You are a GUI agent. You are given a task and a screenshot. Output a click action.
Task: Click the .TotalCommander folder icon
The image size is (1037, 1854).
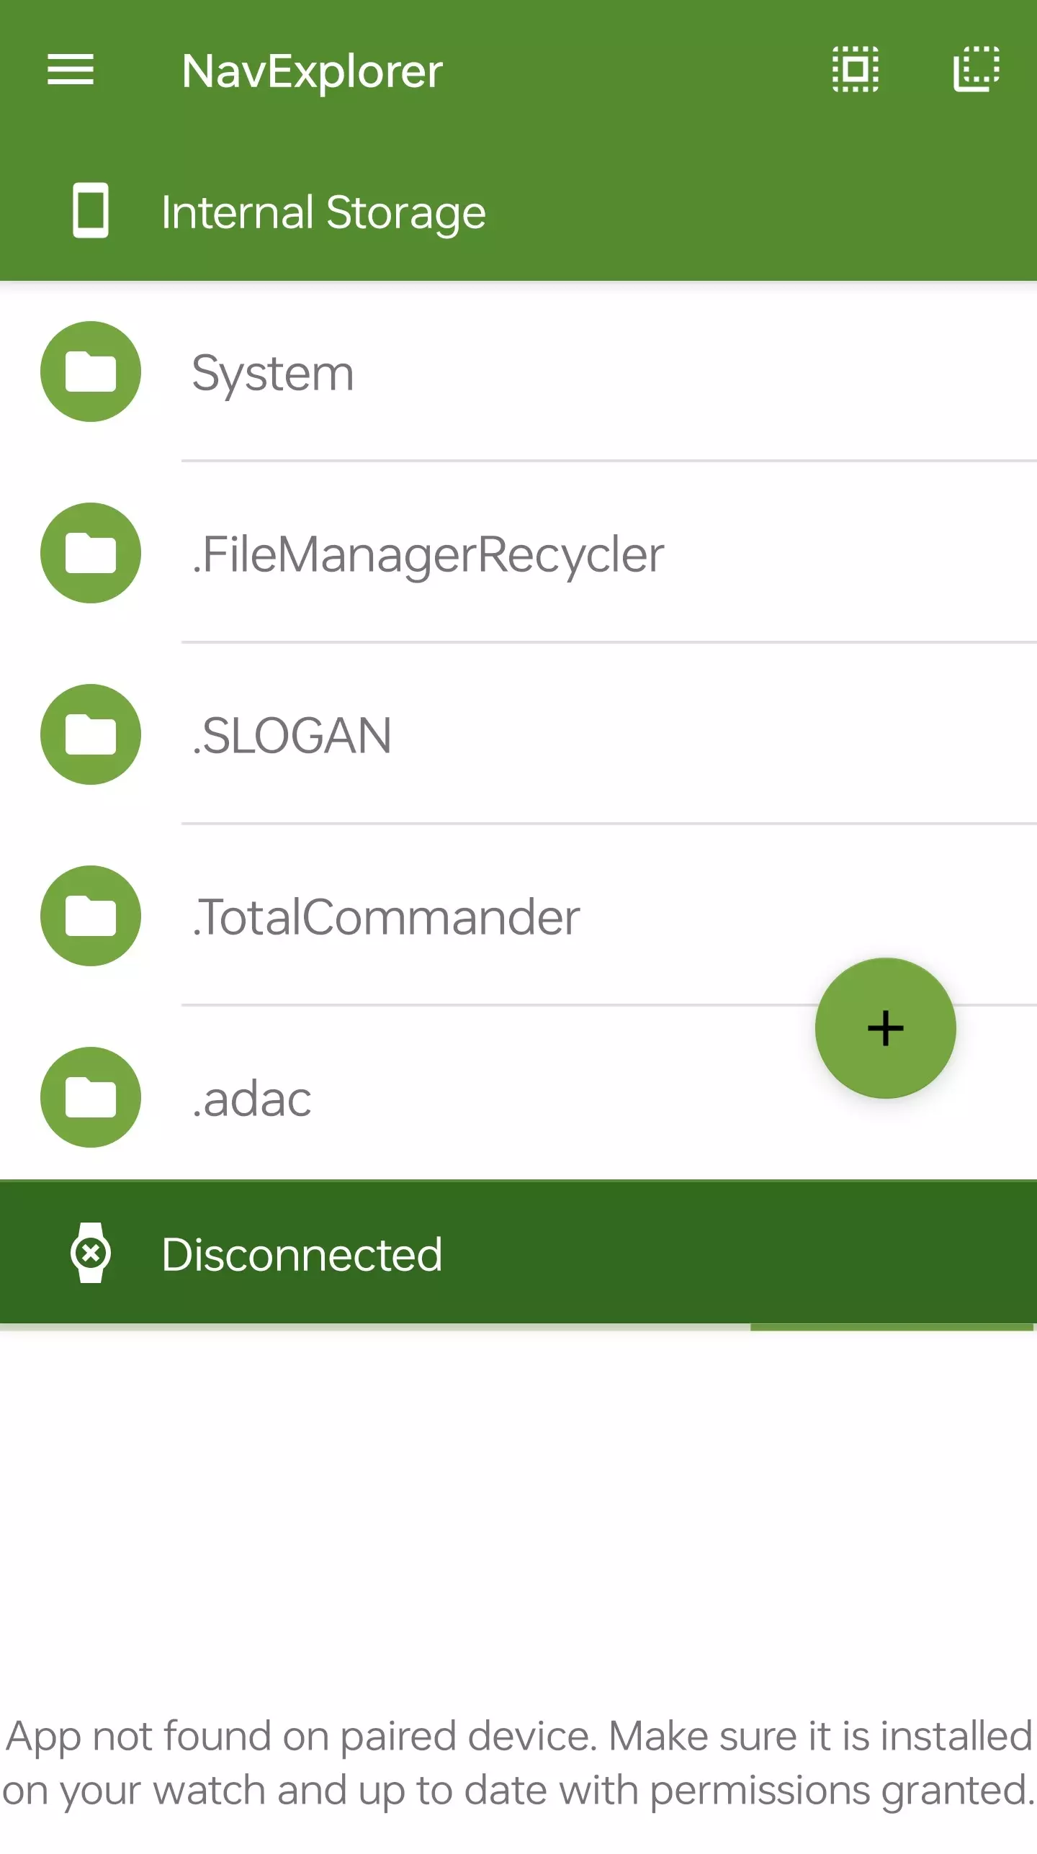91,916
